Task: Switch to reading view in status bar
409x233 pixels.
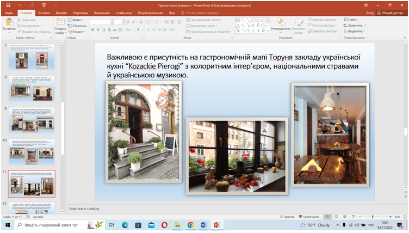Action: pos(345,217)
